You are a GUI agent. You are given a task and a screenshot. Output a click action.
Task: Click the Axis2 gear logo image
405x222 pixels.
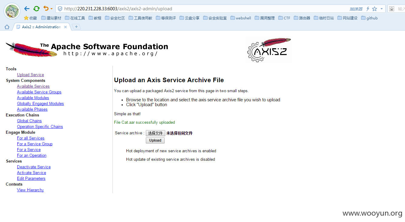[269, 50]
